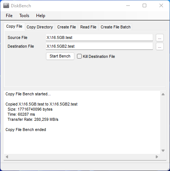Maximize the DiskBench window

[144, 5]
